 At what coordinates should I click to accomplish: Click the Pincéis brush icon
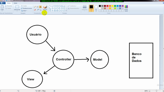click(x=45, y=7)
